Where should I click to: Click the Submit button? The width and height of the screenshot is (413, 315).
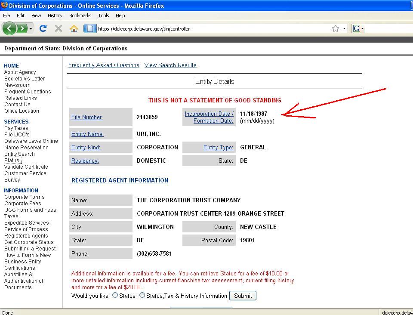243,296
